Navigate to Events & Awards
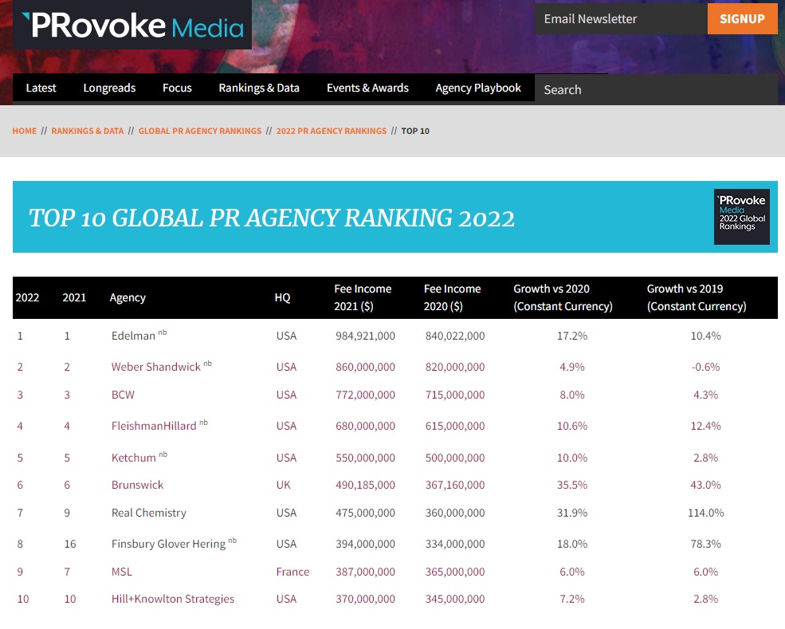Viewport: 785px width, 629px height. click(367, 88)
